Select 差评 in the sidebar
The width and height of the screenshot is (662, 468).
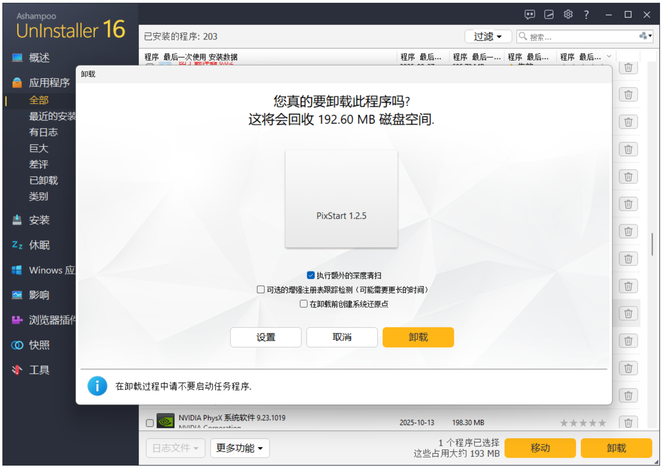pos(39,164)
